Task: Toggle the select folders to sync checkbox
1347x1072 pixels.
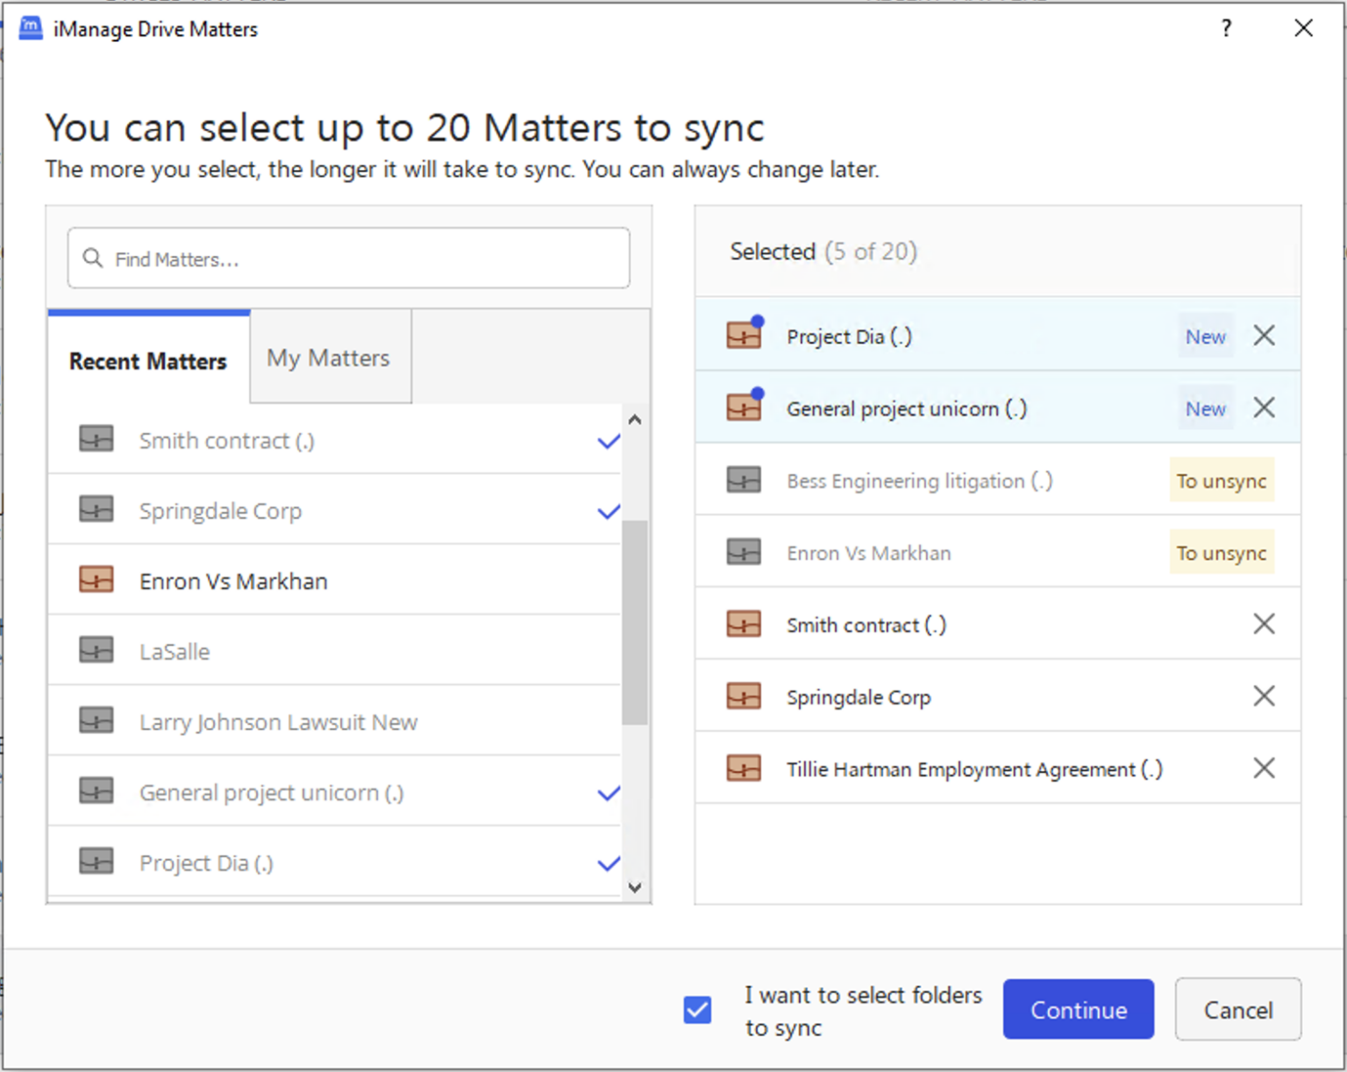Action: [697, 1010]
